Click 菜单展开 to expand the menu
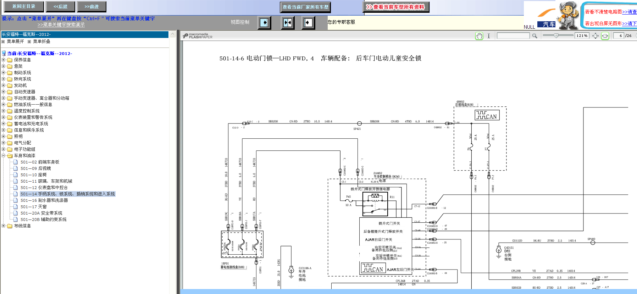Viewport: 637px width, 294px height. coord(16,41)
